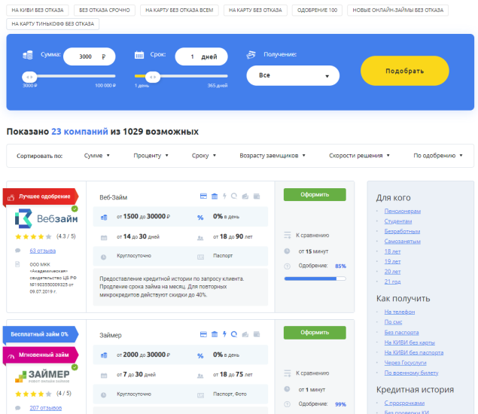
Task: Select 'Новые онлайн-займы без отказа' tag
Action: (397, 10)
